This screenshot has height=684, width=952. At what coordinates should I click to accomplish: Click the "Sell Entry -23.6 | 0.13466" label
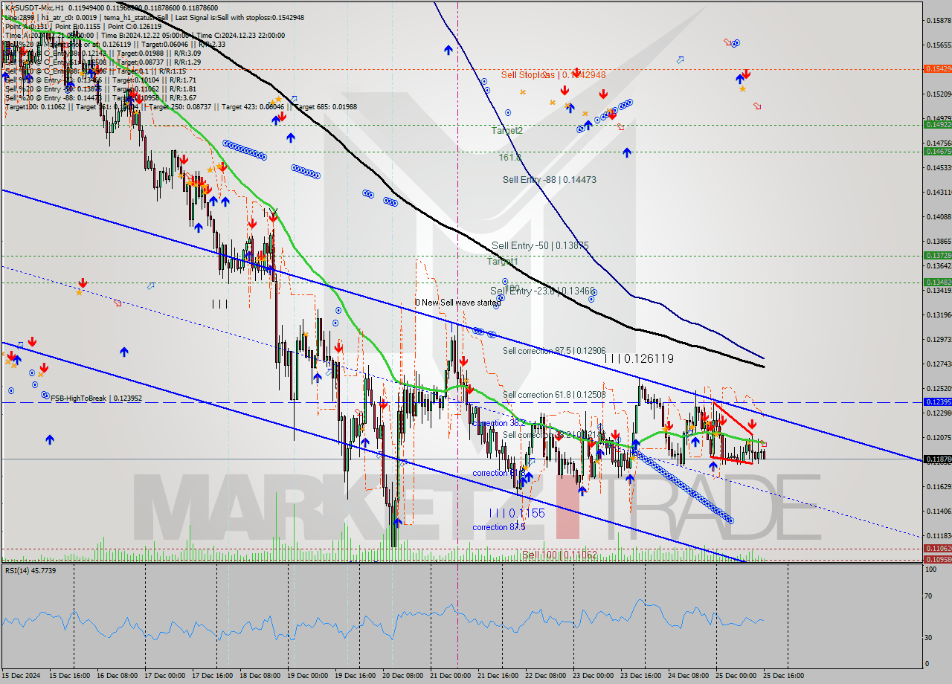[543, 291]
